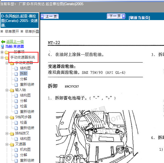164x163 pixels.
Task: Click the engine bay battery illustration
Action: (97, 136)
